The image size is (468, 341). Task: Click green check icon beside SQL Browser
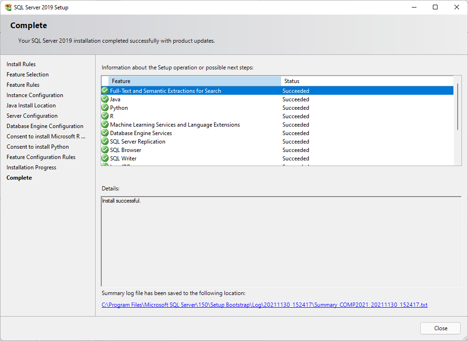point(105,150)
